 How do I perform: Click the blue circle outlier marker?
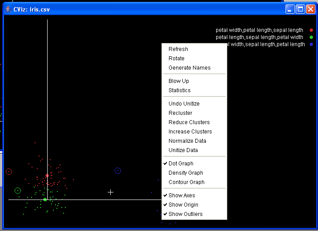[x=118, y=171]
